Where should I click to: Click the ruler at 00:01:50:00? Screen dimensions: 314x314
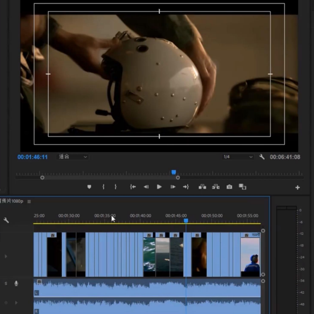(x=212, y=216)
